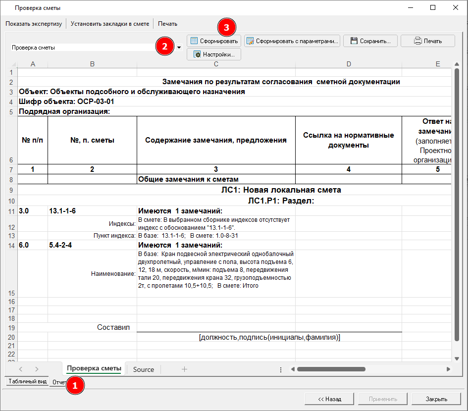Open Настройки gear settings
Screen dimensions: 468x411
point(214,54)
